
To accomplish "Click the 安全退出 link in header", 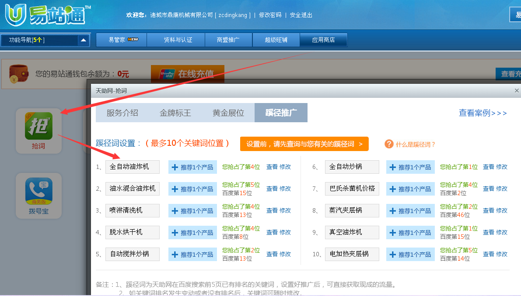I will click(301, 15).
